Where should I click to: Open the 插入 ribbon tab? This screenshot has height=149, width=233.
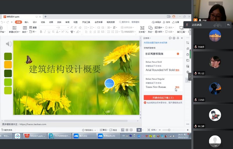click(x=27, y=22)
